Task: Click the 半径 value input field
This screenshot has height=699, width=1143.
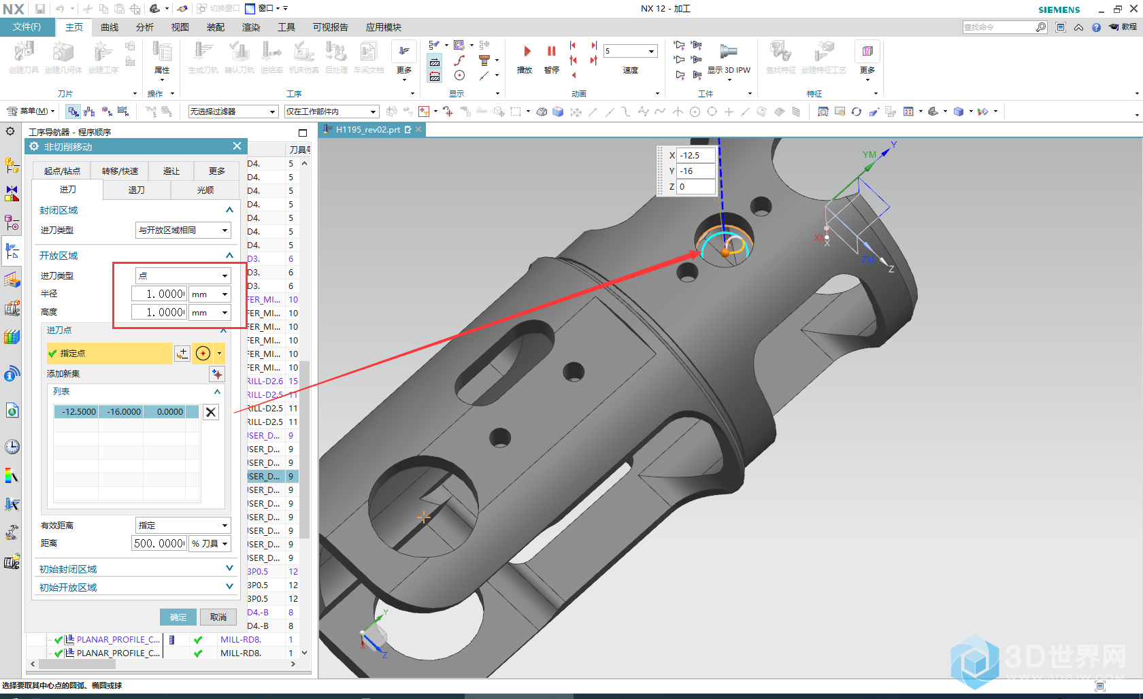Action: point(159,294)
